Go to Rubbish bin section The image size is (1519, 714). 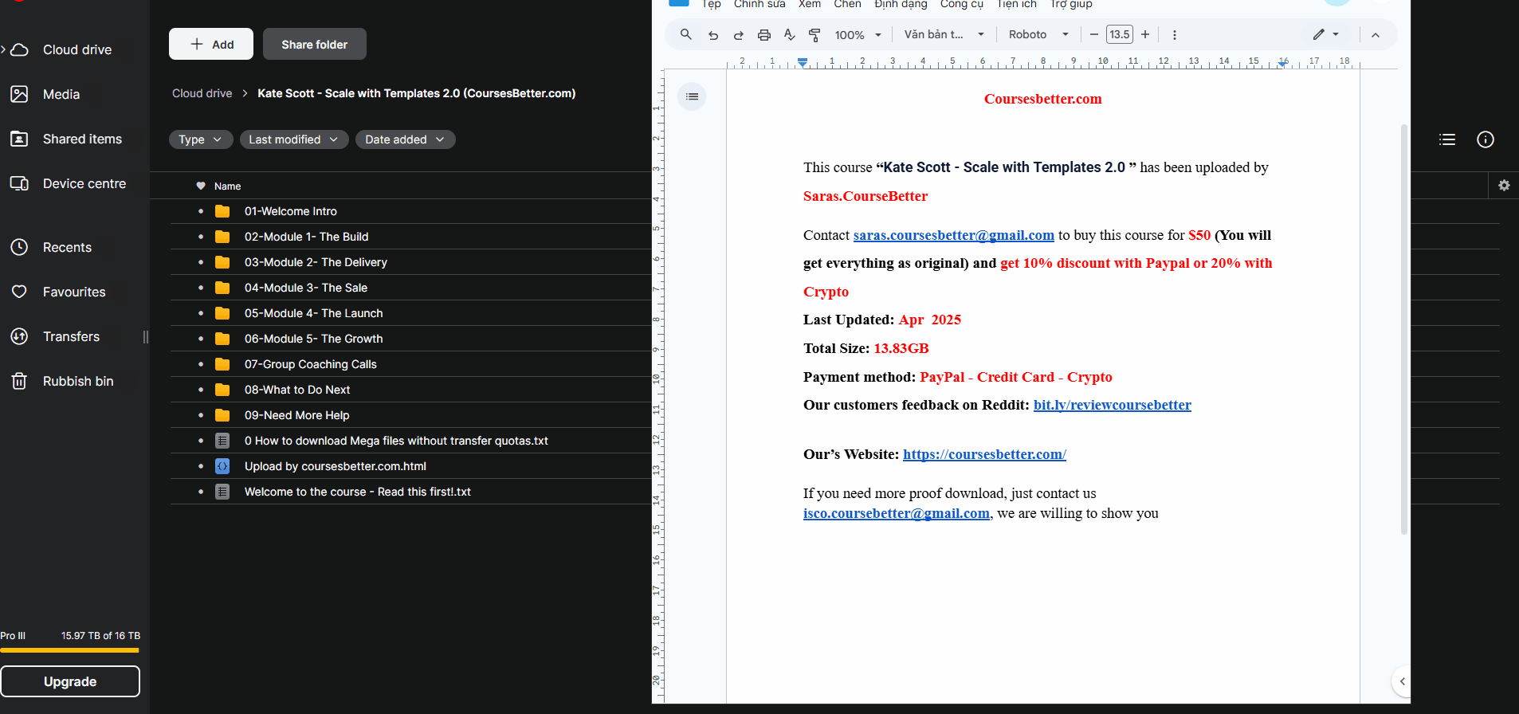click(x=77, y=381)
